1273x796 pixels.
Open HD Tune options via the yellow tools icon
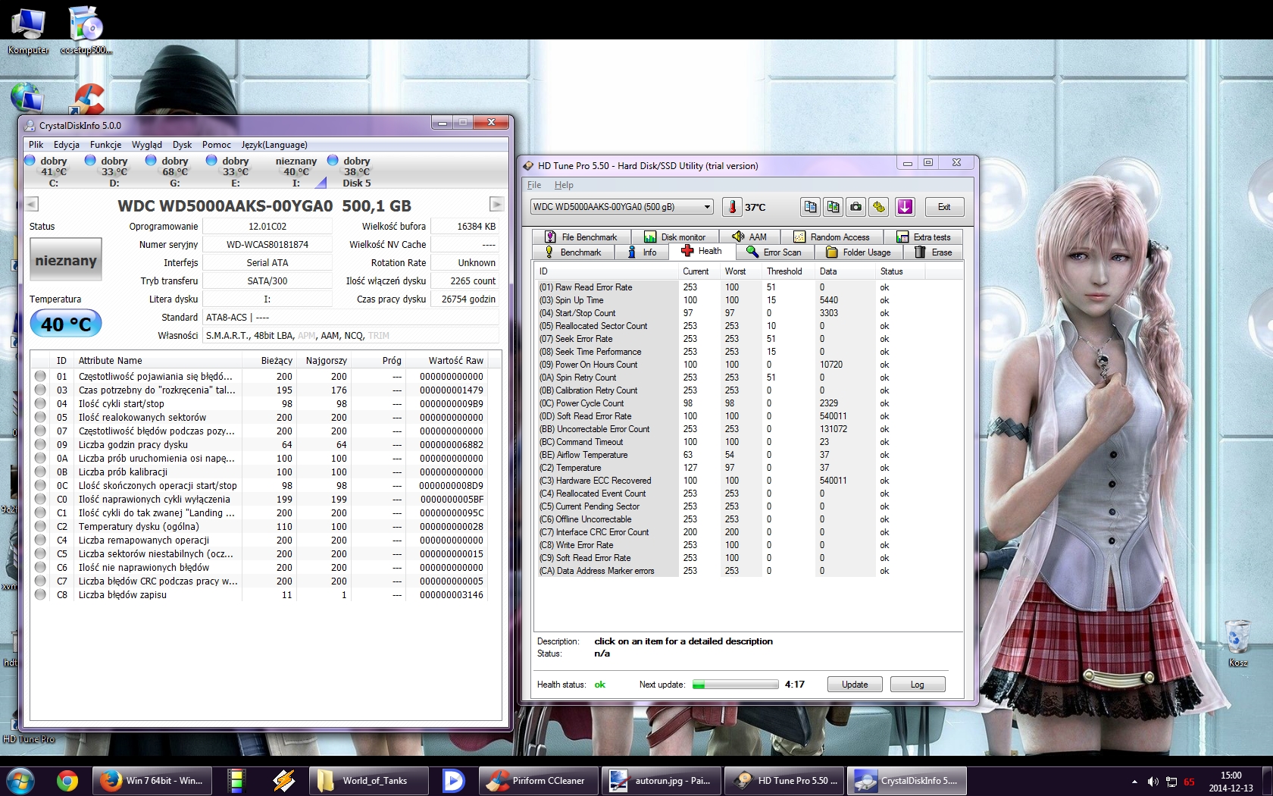(x=879, y=207)
